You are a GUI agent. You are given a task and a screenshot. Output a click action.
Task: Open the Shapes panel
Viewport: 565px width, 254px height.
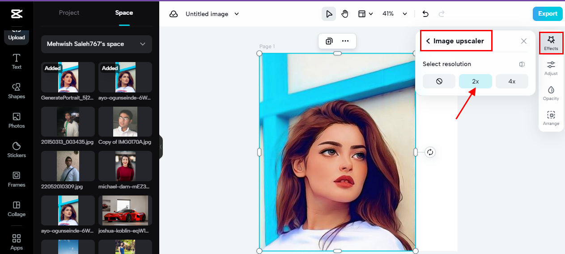pos(17,91)
